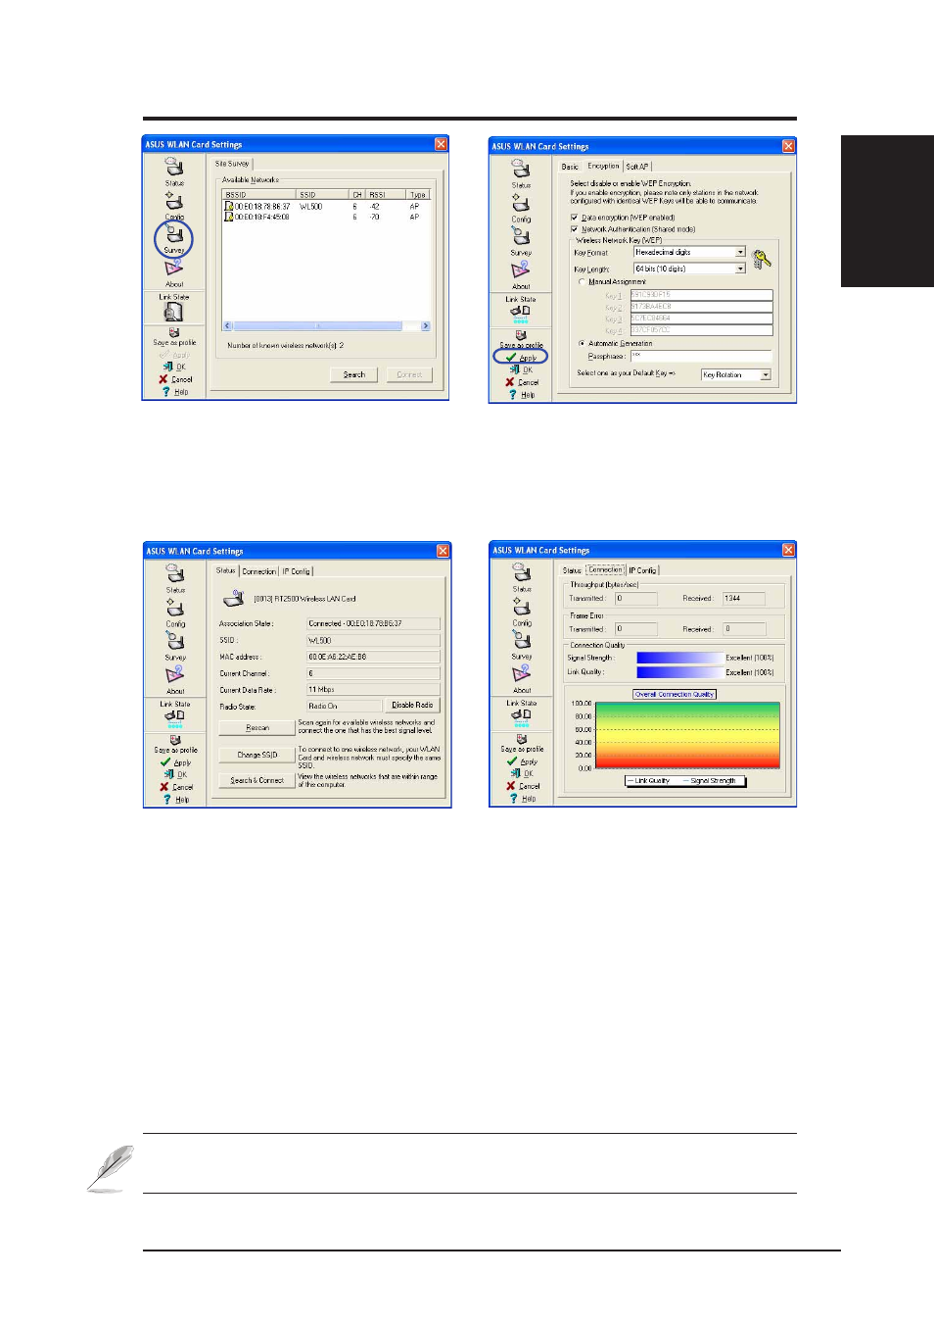Screen dimensions: 934x1324
Task: Open Help in the Site Survey window sidebar
Action: 175,392
